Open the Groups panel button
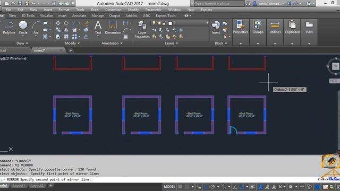340x191 pixels. click(258, 27)
